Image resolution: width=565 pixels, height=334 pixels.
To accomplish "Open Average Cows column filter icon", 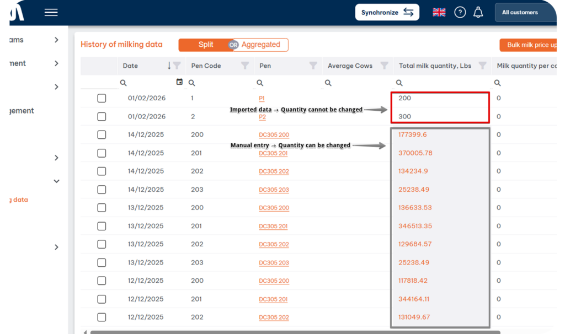I will click(x=385, y=66).
